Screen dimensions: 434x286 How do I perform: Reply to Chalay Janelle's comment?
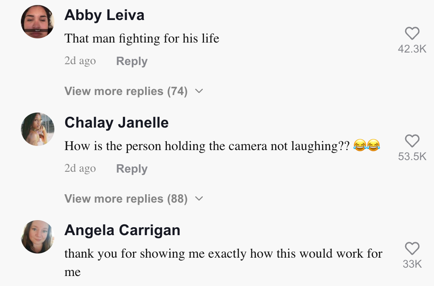[132, 169]
